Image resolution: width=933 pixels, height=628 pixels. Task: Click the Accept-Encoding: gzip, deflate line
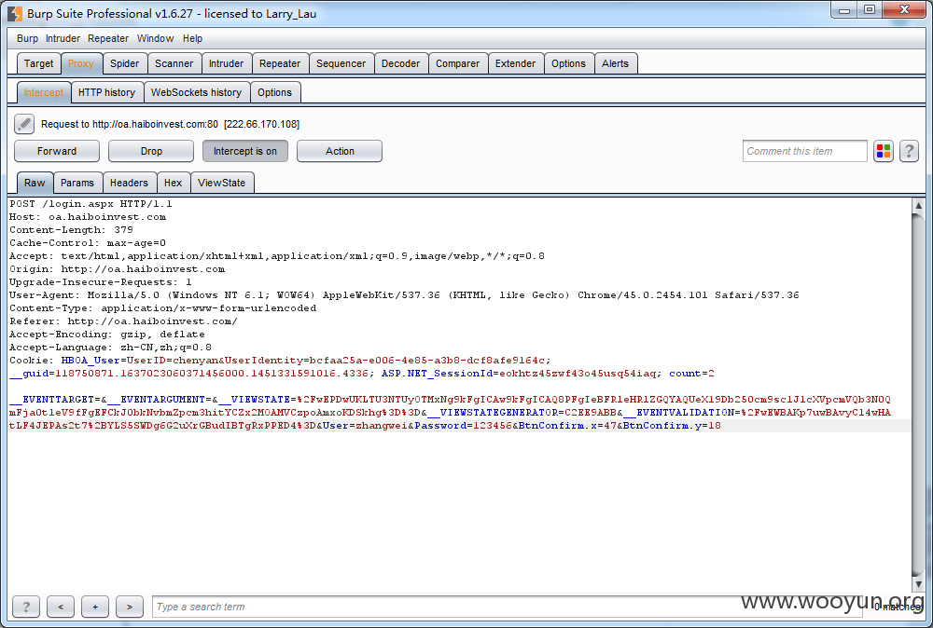pos(107,334)
